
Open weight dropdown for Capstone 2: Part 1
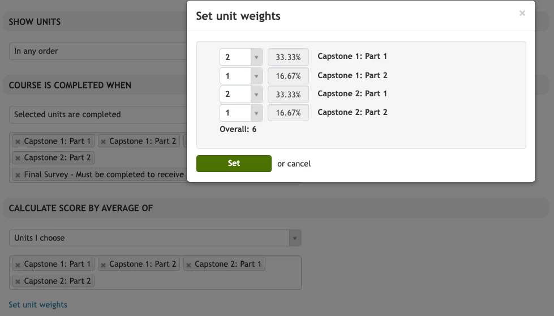[241, 94]
